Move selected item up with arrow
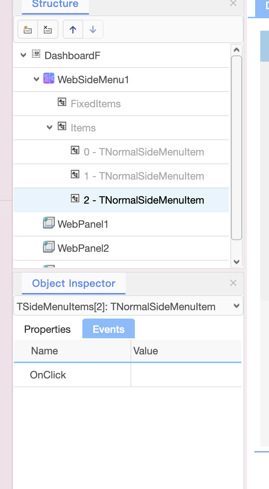Screen dimensions: 269x489 pyautogui.click(x=73, y=30)
